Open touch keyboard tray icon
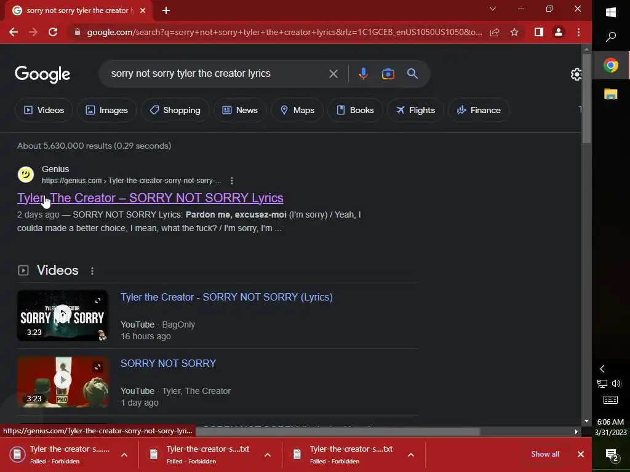The height and width of the screenshot is (472, 630). (611, 399)
